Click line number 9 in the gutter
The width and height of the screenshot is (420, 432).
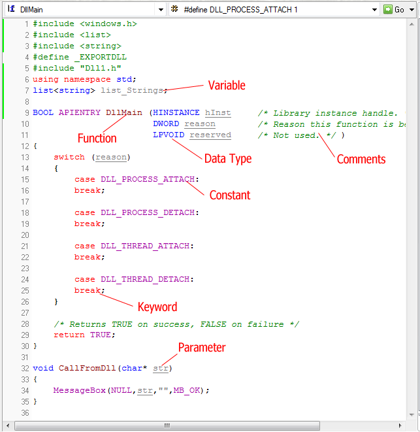(25, 113)
